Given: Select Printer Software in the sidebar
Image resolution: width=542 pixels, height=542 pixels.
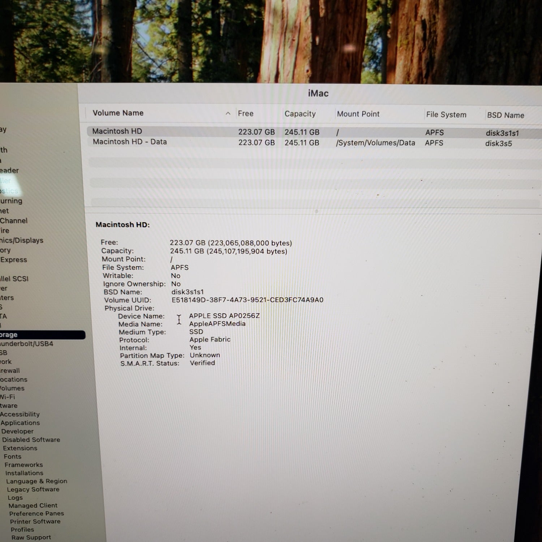Looking at the screenshot, I should point(35,521).
